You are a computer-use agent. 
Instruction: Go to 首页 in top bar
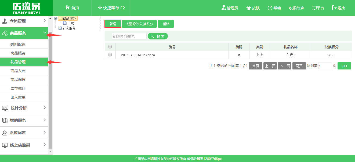(x=73, y=8)
